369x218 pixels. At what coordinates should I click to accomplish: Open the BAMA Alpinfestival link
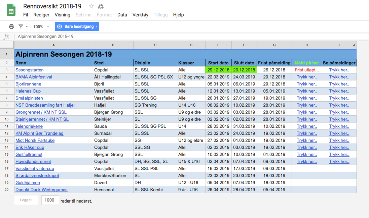34,77
